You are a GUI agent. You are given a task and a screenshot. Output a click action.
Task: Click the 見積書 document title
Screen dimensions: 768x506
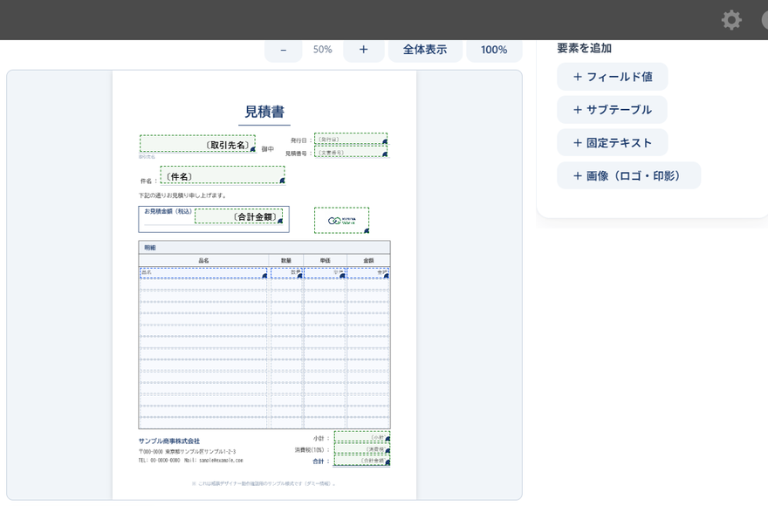[x=264, y=112]
